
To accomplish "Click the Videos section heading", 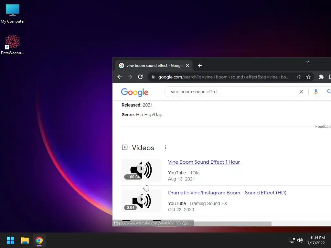I will 143,148.
